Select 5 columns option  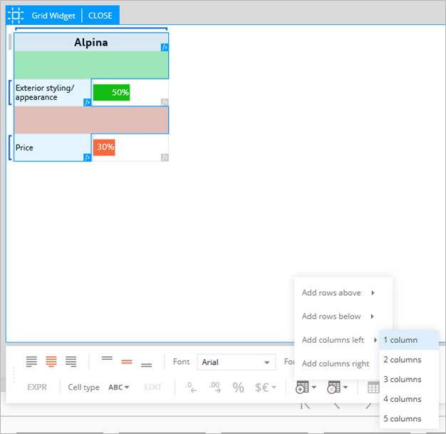click(409, 418)
